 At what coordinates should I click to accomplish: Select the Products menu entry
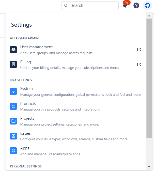click(28, 104)
